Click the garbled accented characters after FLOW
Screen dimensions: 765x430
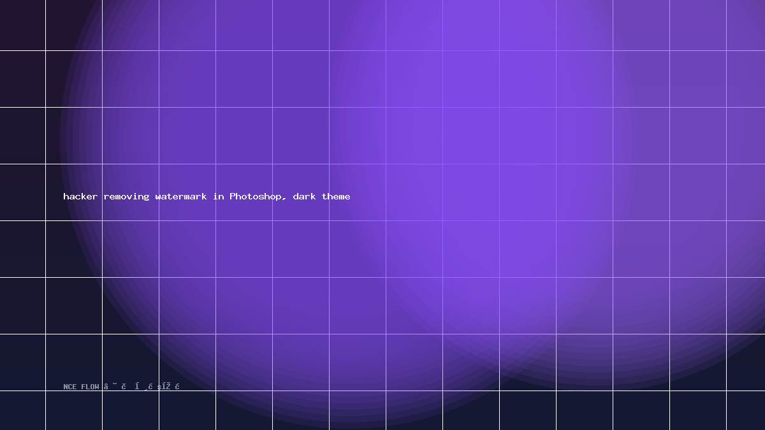pos(142,386)
